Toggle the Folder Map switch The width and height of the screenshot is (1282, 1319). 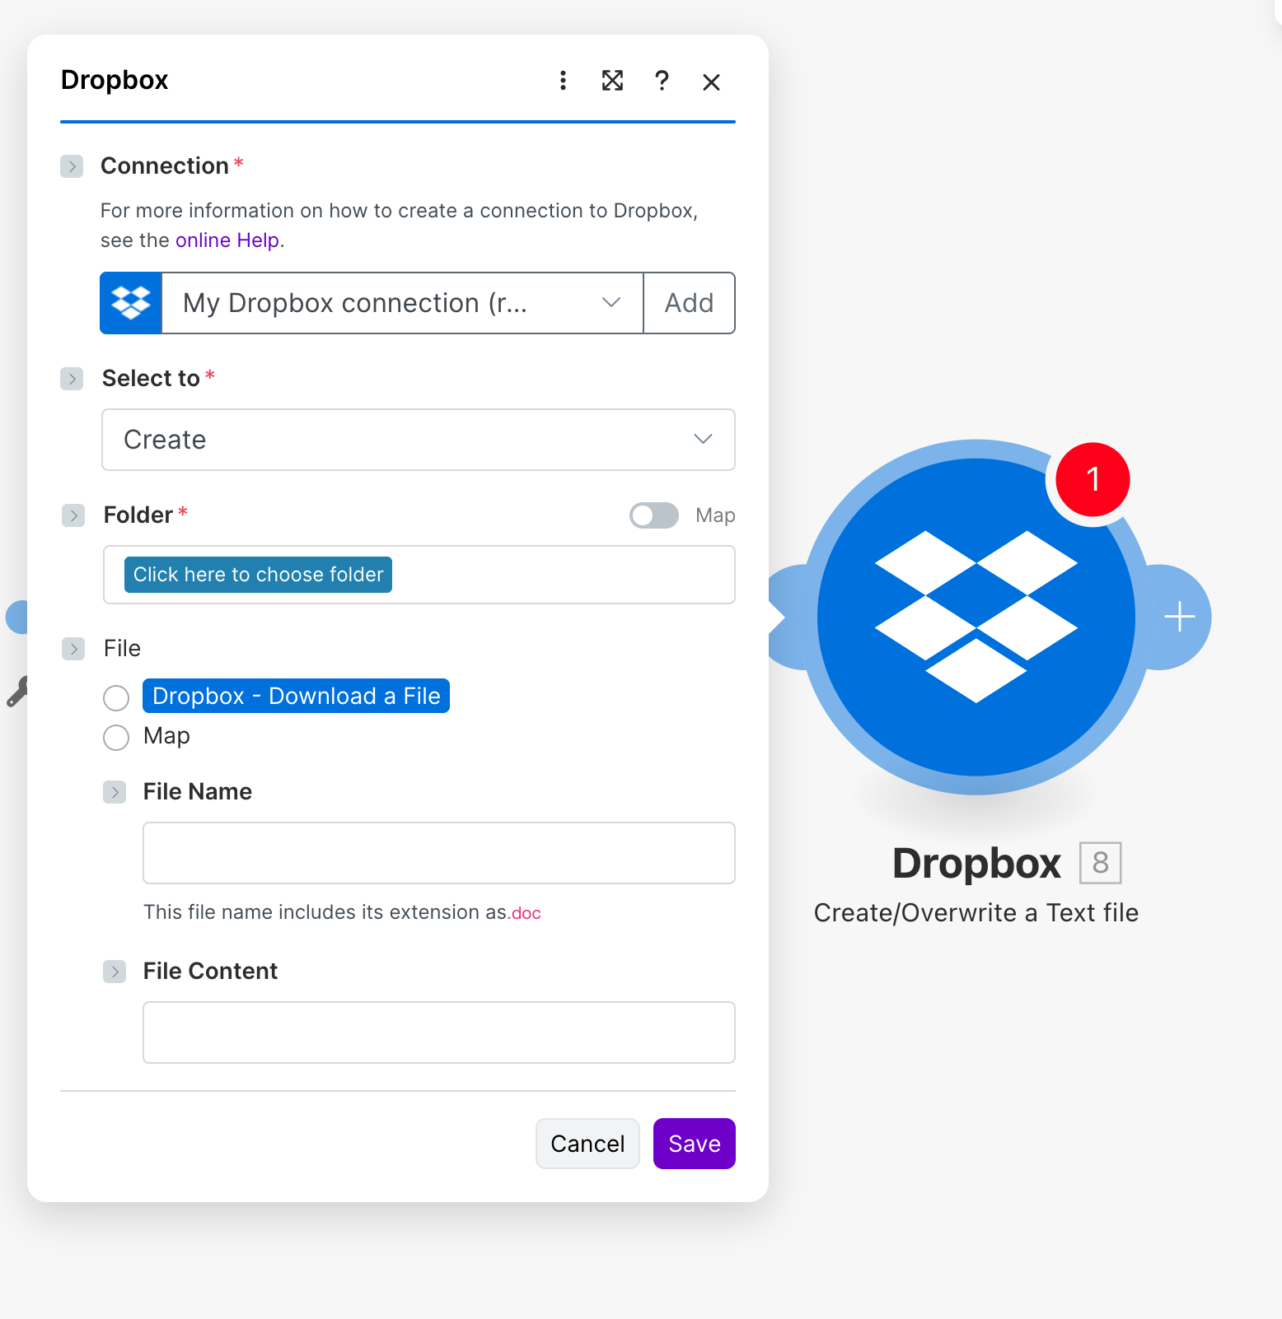coord(654,515)
